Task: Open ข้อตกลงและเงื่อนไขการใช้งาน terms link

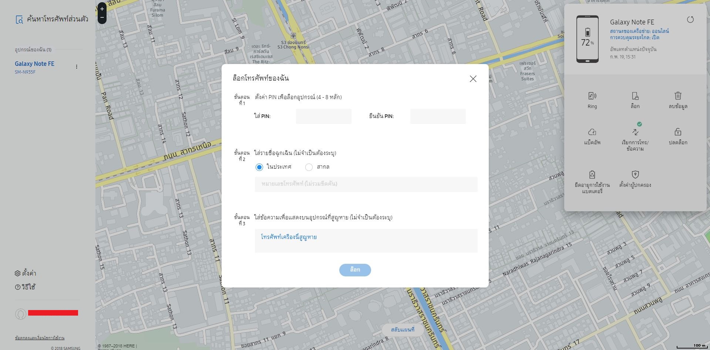Action: pos(40,338)
